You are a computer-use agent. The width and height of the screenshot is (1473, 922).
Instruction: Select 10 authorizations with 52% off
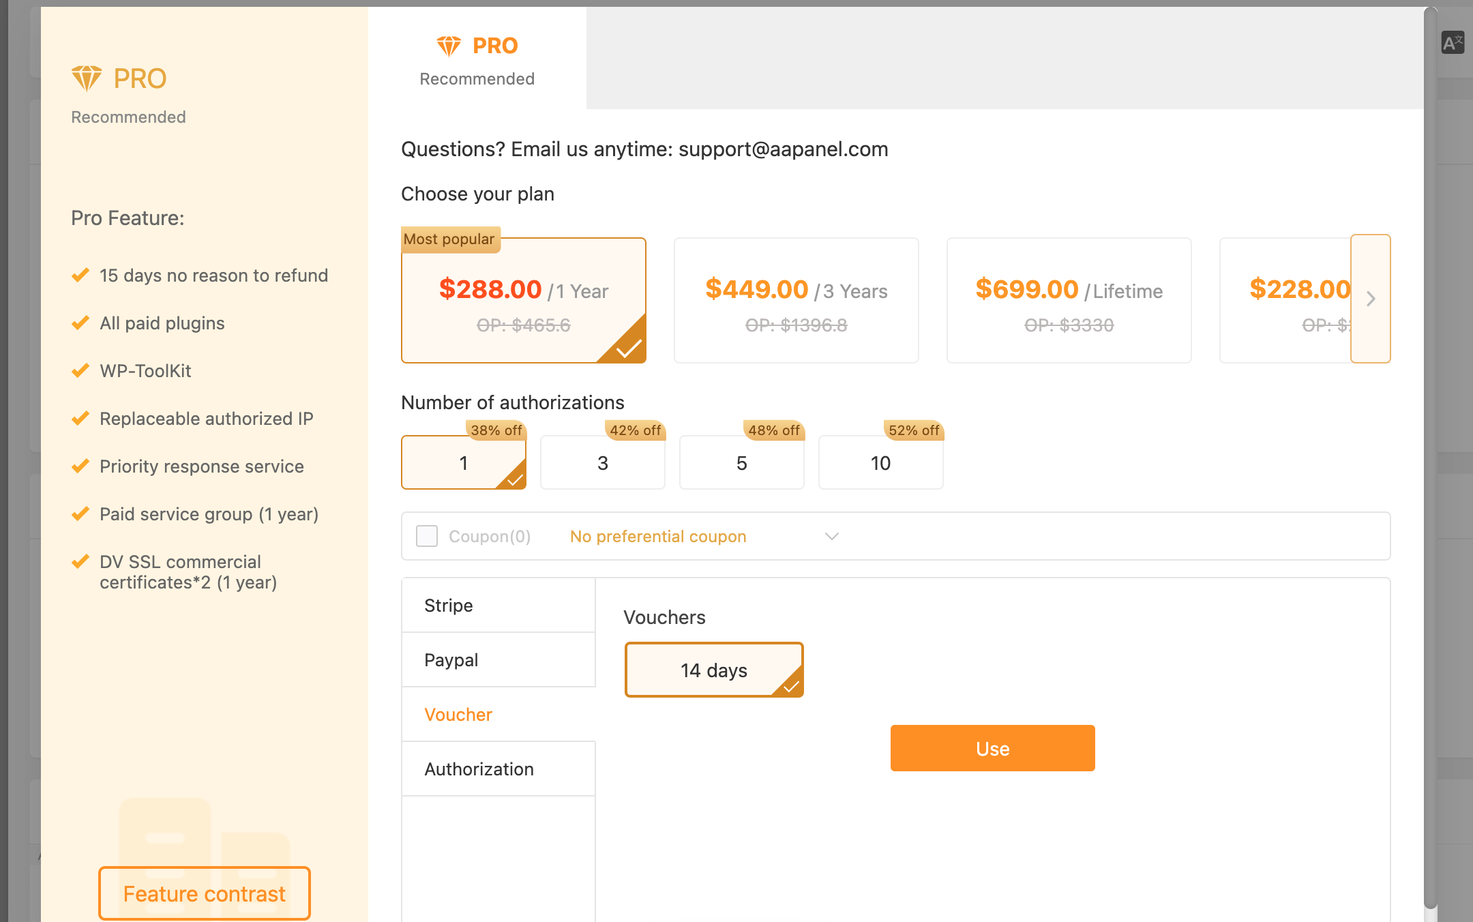pos(880,463)
